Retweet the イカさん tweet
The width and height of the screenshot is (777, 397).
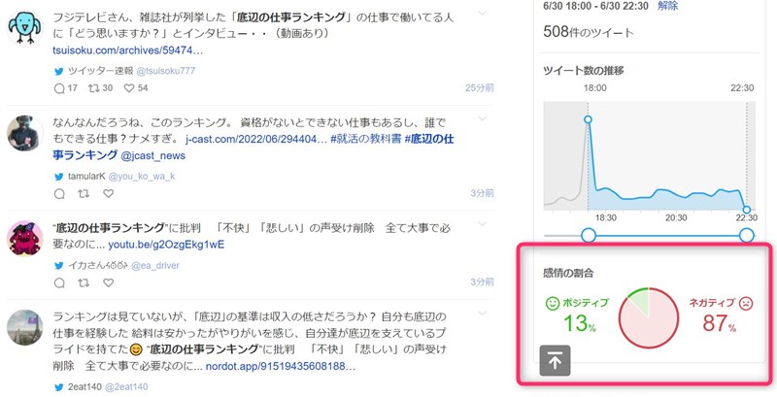tap(84, 282)
